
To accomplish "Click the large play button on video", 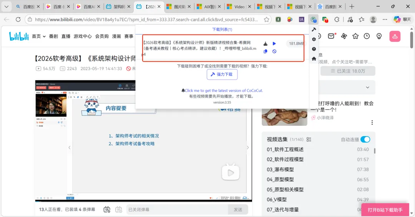I will [231, 173].
